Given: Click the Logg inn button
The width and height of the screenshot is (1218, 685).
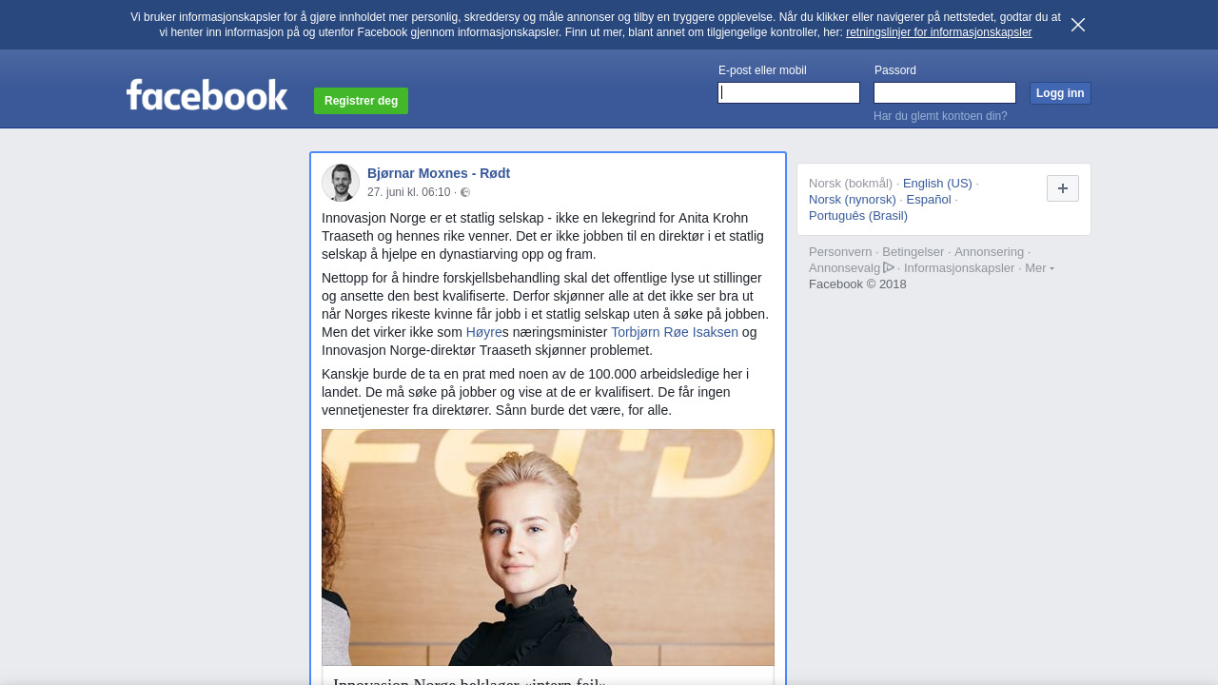Looking at the screenshot, I should [1060, 93].
